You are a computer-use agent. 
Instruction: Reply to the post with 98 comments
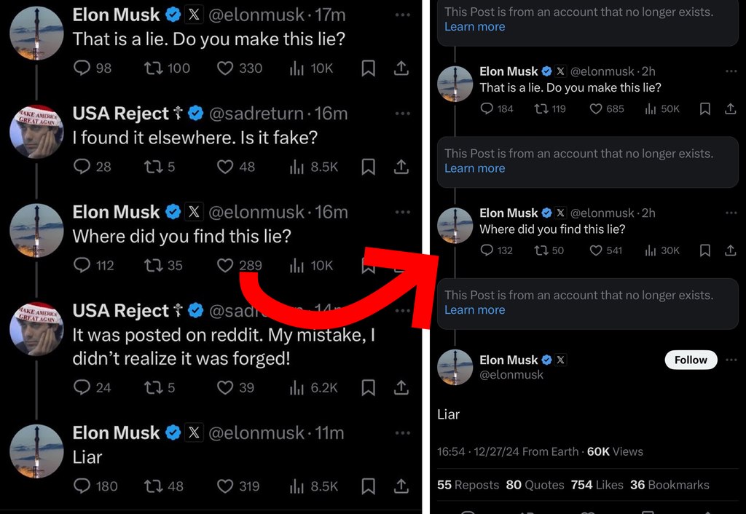click(x=82, y=68)
